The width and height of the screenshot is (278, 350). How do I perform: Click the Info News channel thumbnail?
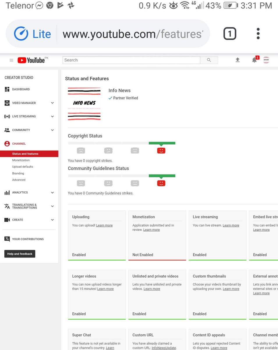(x=84, y=104)
